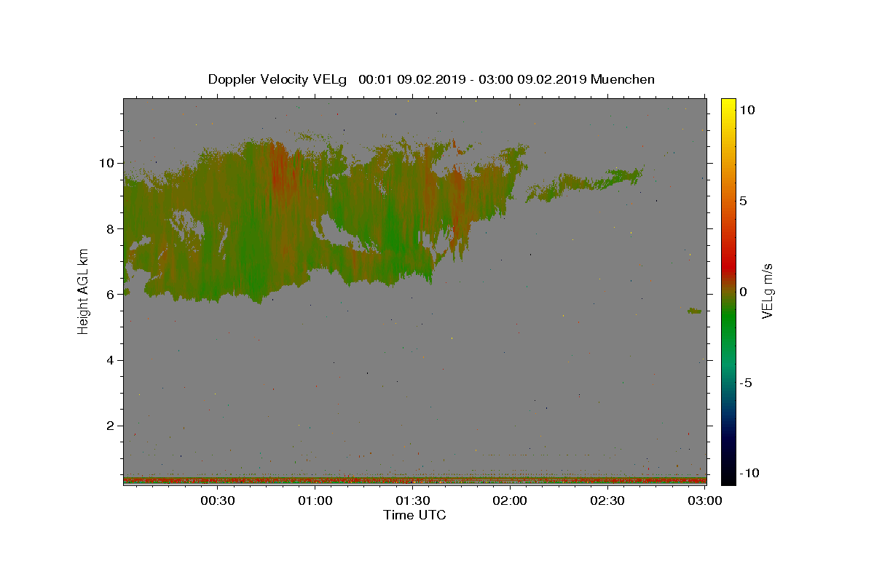The image size is (874, 582).
Task: Click the colorbar label '-10'
Action: (749, 474)
